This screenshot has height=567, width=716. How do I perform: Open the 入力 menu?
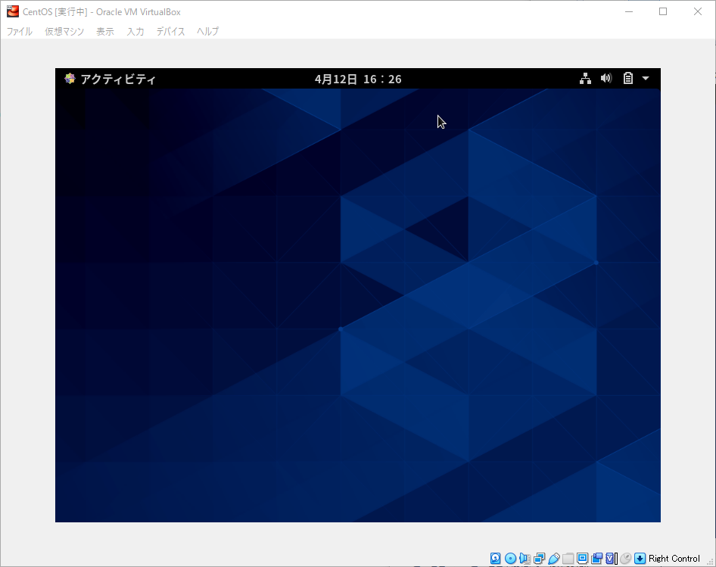[135, 31]
